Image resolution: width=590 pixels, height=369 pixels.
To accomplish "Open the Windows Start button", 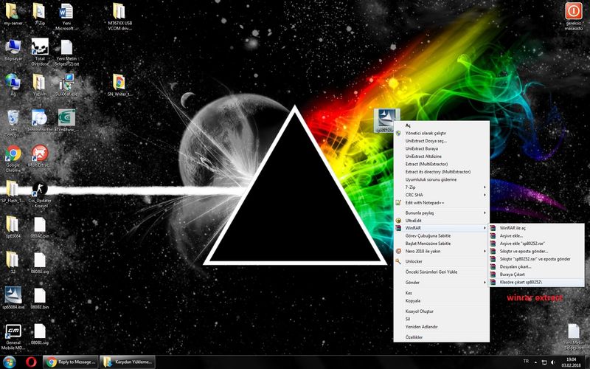I will (9, 362).
